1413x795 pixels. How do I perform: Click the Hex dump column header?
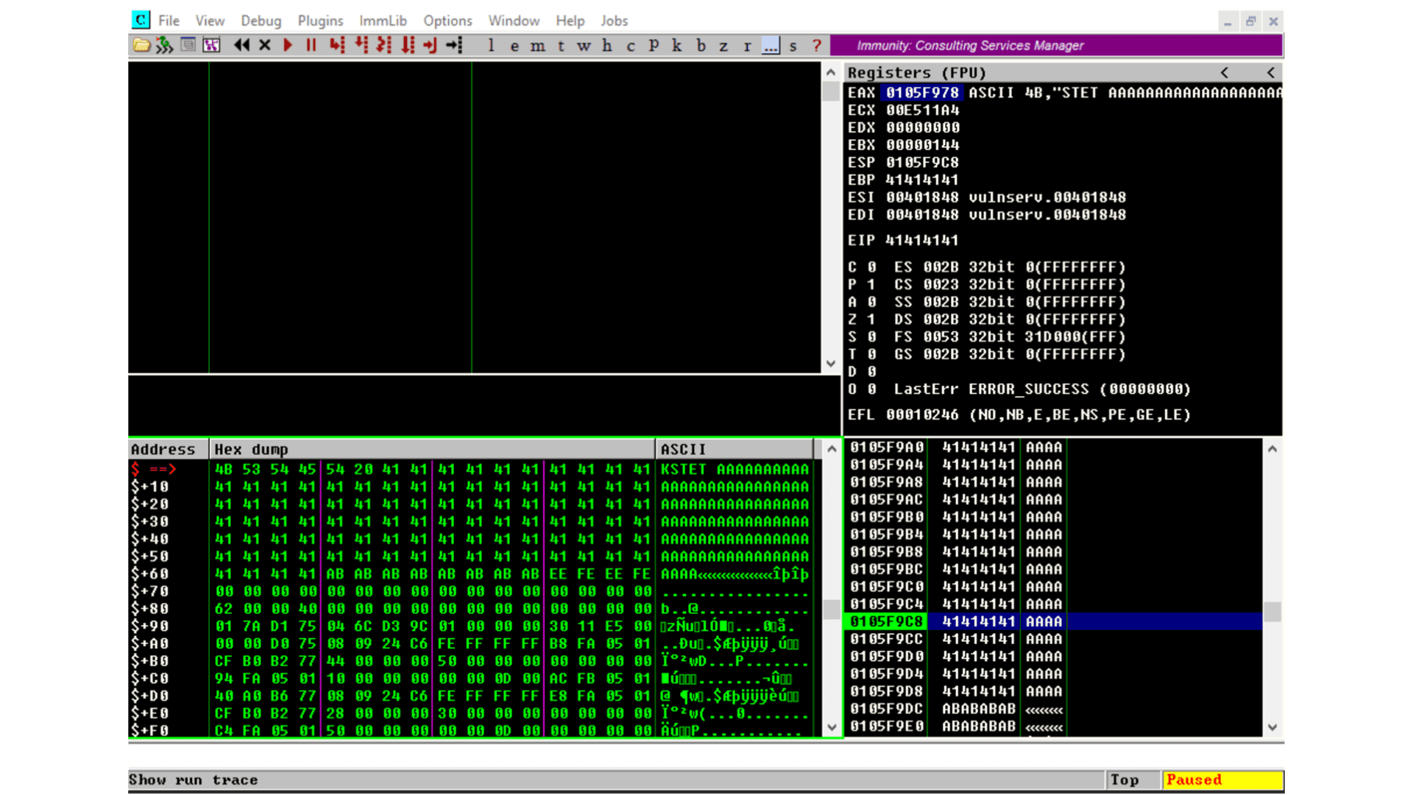point(433,449)
